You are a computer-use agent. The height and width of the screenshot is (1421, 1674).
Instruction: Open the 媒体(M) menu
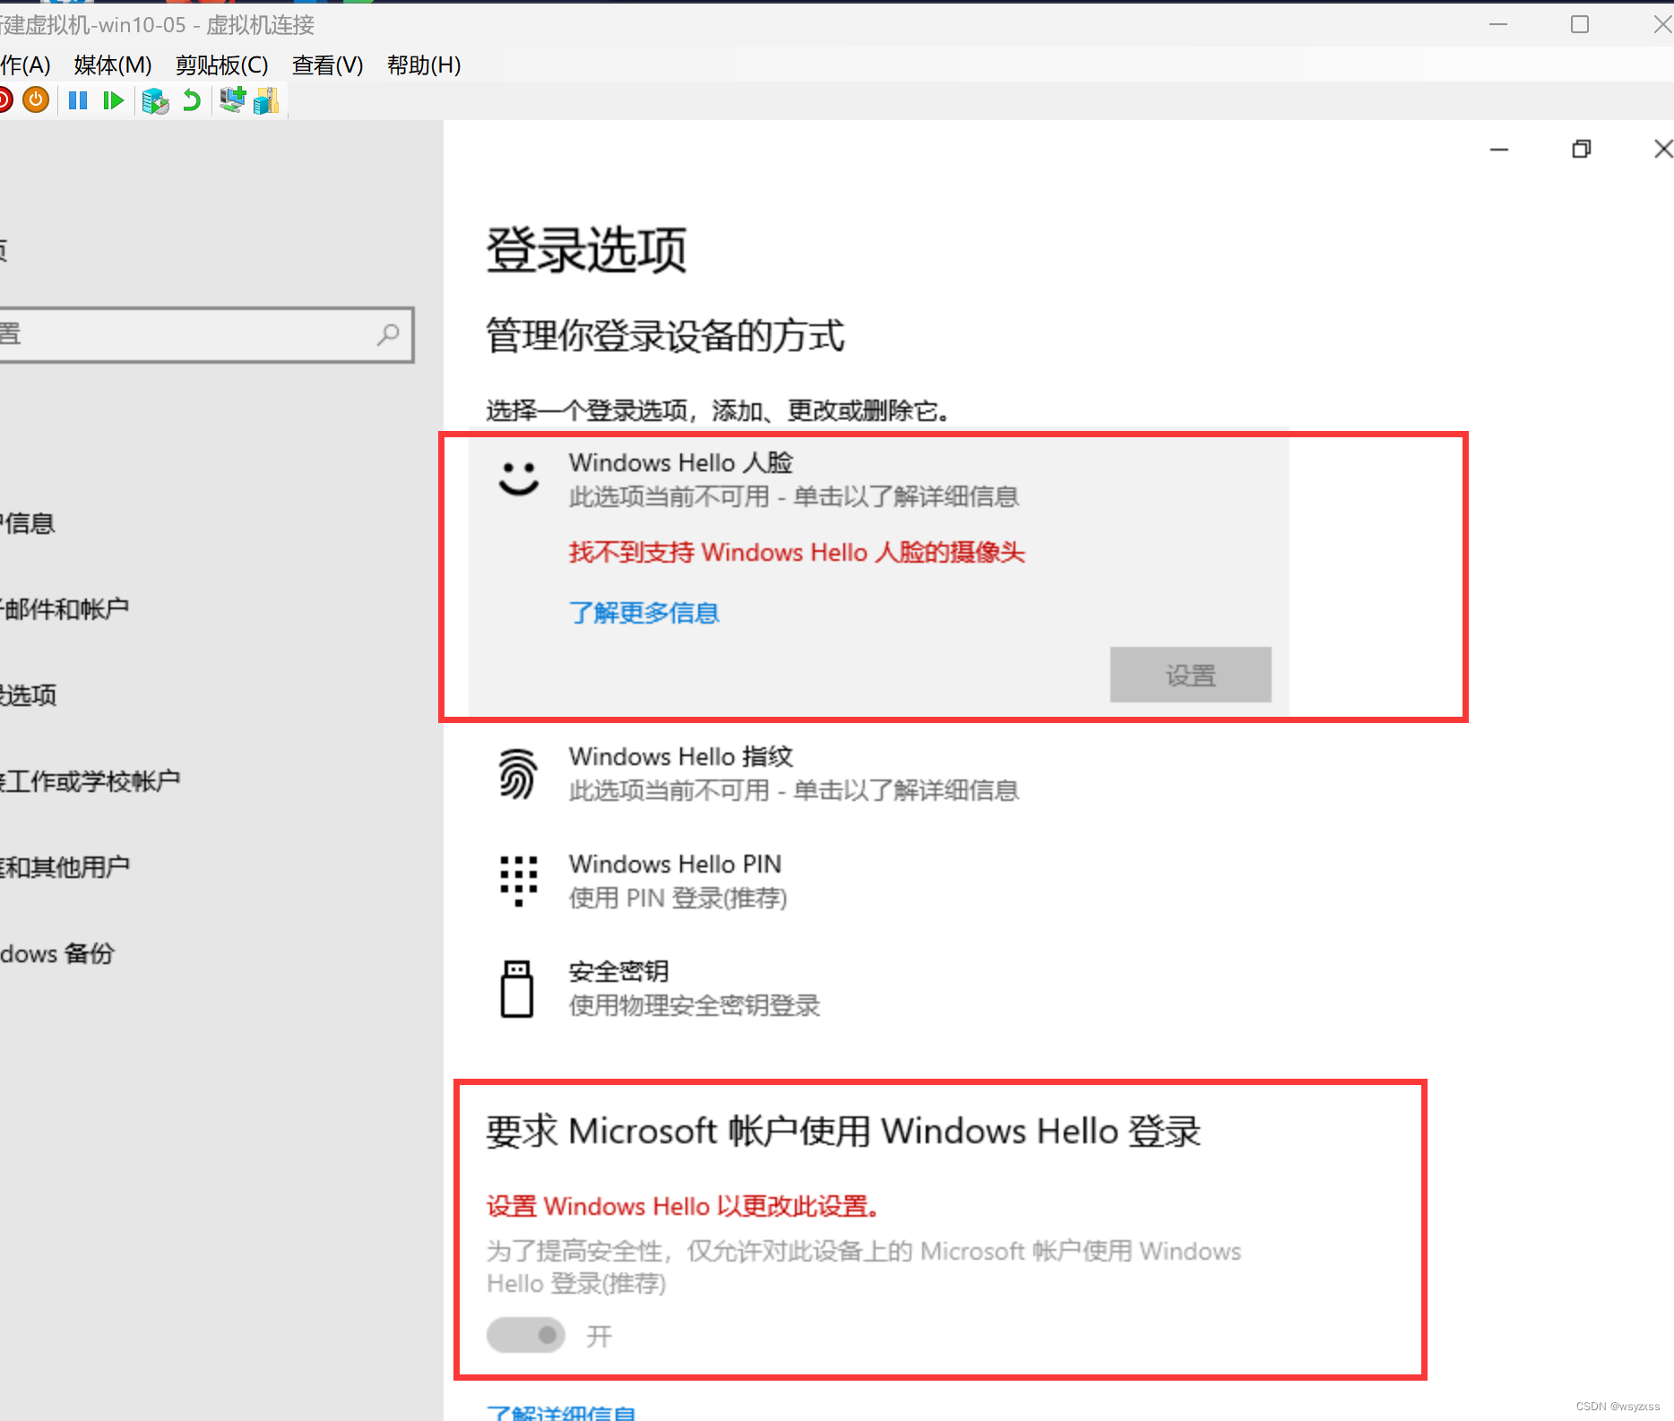click(x=113, y=65)
